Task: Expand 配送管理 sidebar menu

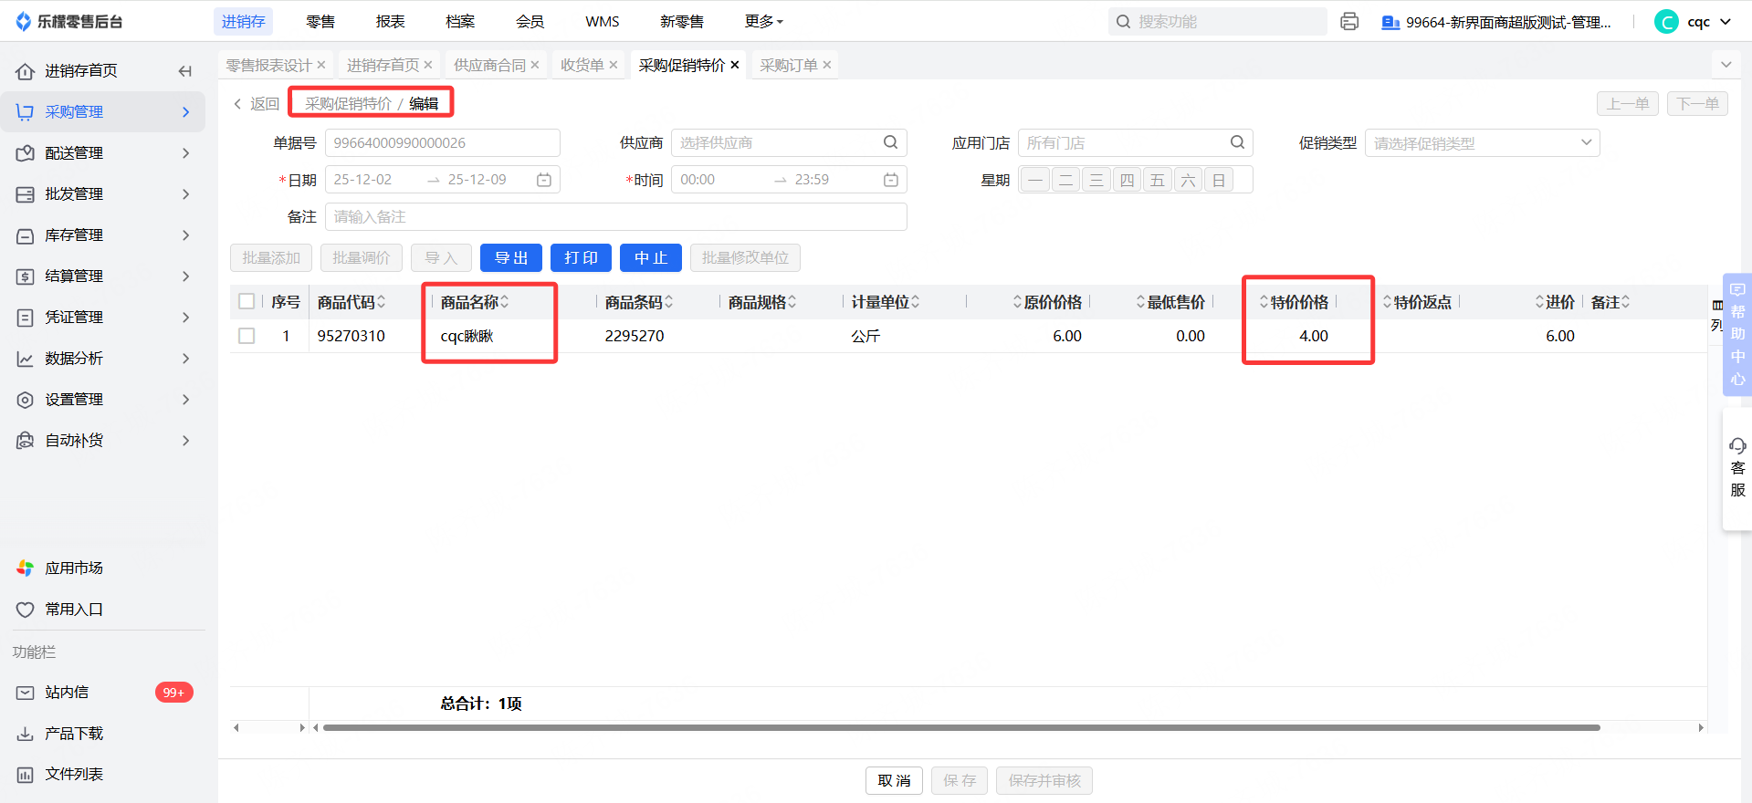Action: (x=102, y=152)
